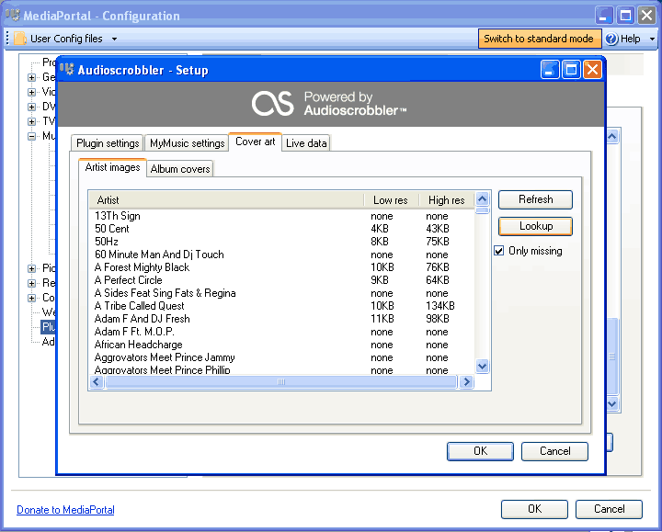The height and width of the screenshot is (532, 662).
Task: Open User Config files dropdown arrow
Action: (x=114, y=39)
